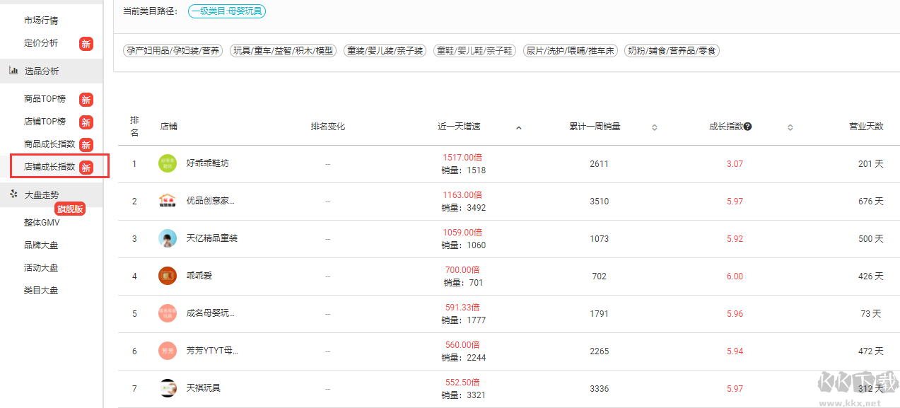Click the 好乖乖鞋坊 shop avatar

click(168, 163)
